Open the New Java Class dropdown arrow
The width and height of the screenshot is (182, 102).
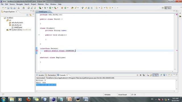pyautogui.click(x=68, y=8)
